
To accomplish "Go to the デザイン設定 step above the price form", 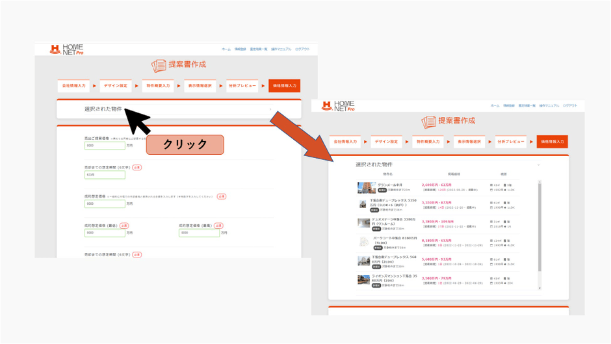I will pyautogui.click(x=115, y=86).
